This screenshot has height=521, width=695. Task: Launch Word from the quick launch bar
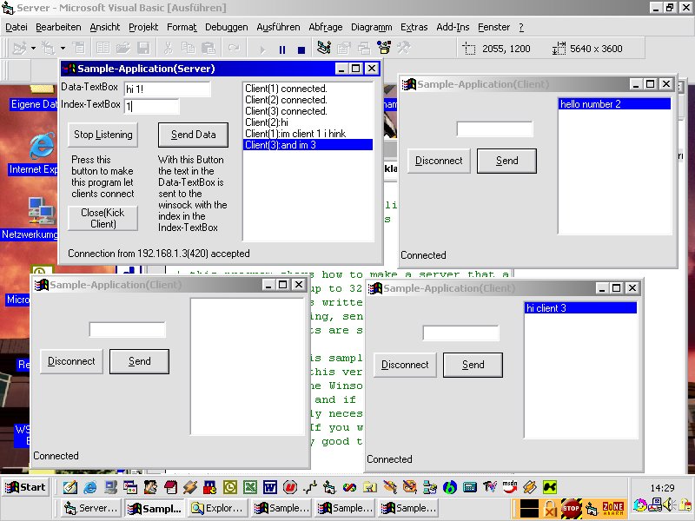point(269,487)
